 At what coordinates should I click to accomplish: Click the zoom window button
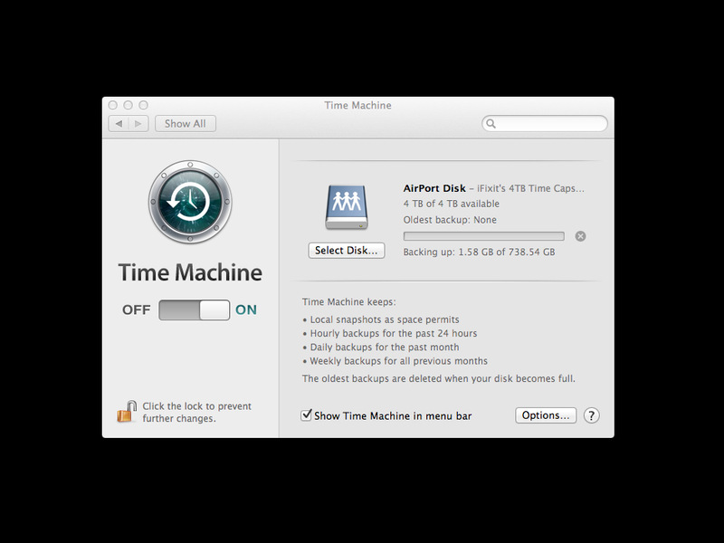click(144, 105)
